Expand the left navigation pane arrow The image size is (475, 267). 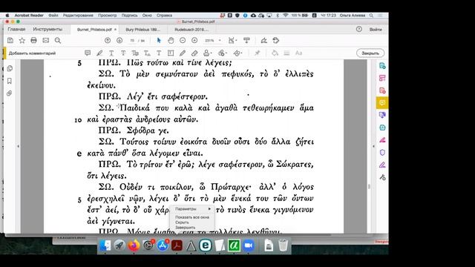click(x=18, y=146)
